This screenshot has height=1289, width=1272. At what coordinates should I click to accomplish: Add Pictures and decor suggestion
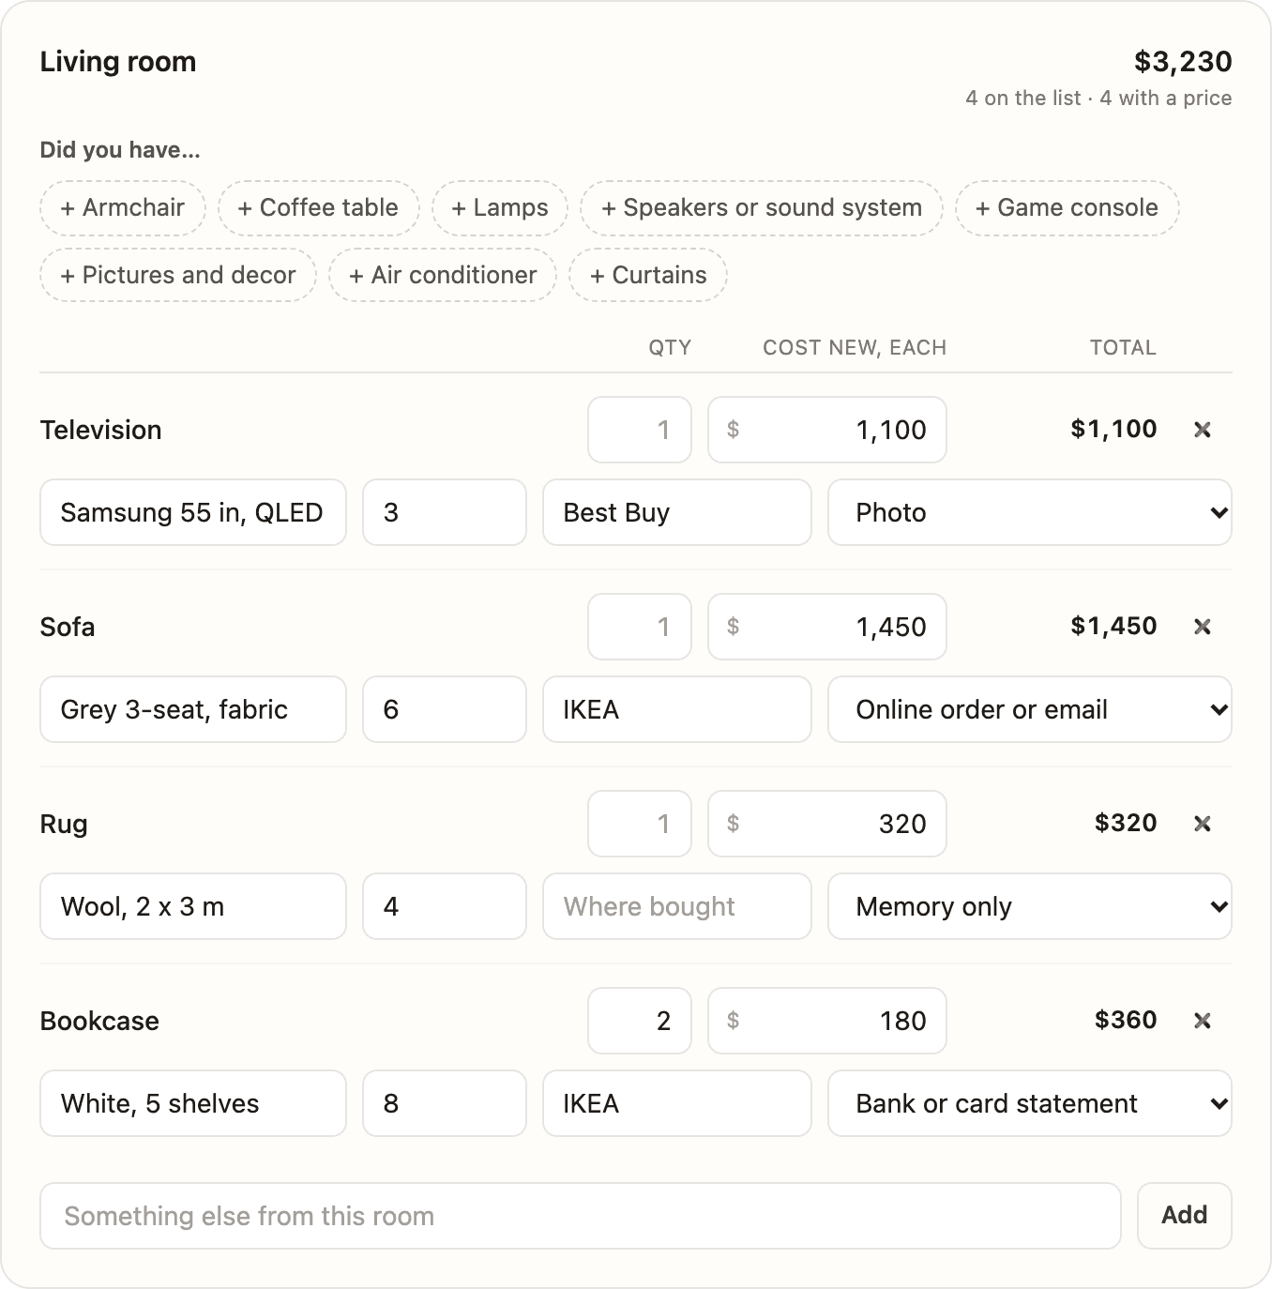[178, 276]
